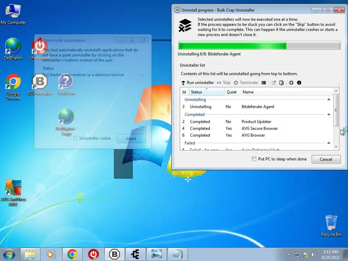Click the open external window toolbar icon
348x261 pixels.
click(x=274, y=83)
